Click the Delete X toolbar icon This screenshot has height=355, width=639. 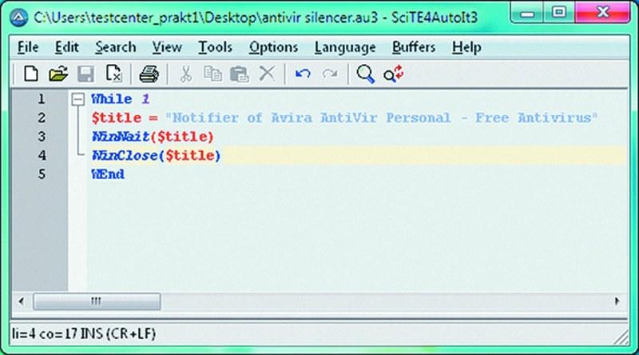click(x=267, y=74)
